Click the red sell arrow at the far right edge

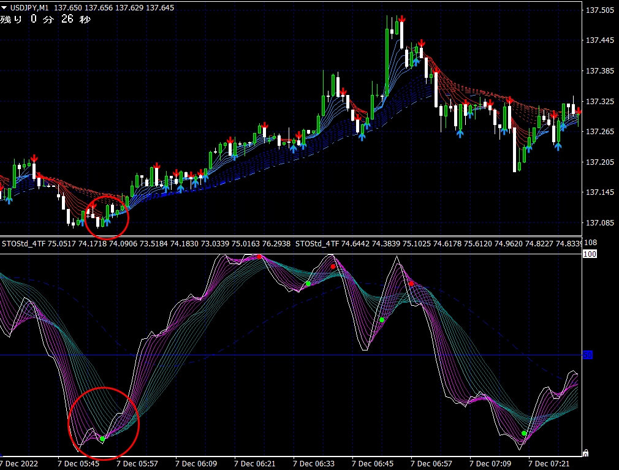(x=578, y=110)
